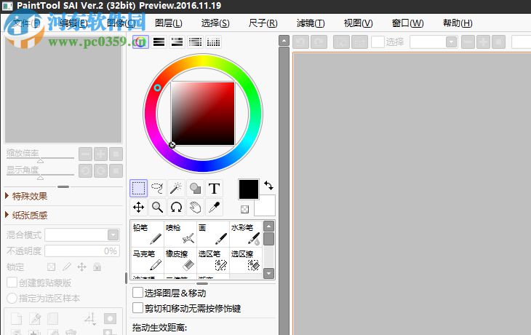Select the rotate view tool
Image resolution: width=531 pixels, height=335 pixels.
176,207
